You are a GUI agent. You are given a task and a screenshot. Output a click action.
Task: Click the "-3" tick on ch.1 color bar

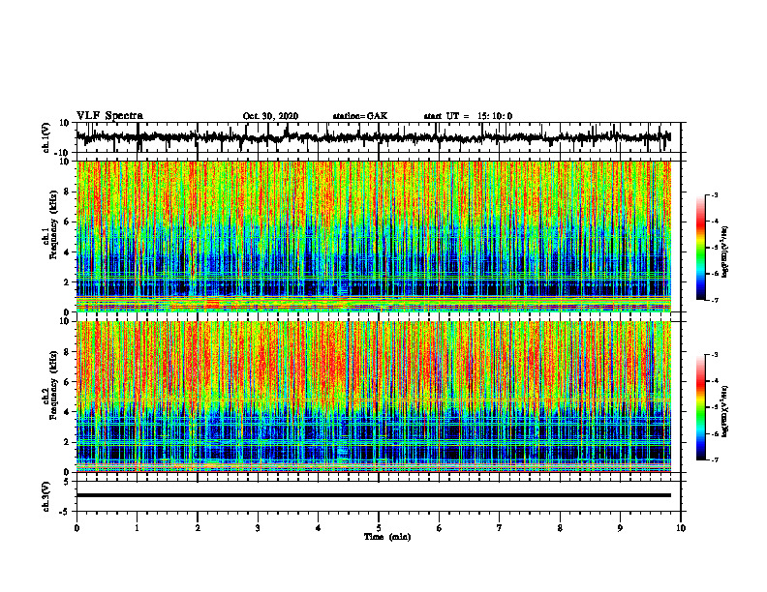714,195
